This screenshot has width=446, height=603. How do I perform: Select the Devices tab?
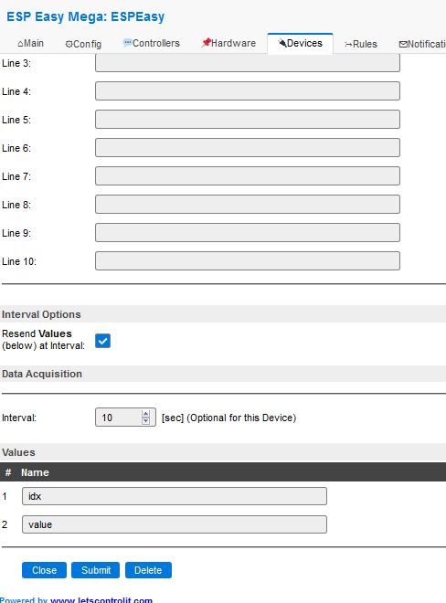300,44
